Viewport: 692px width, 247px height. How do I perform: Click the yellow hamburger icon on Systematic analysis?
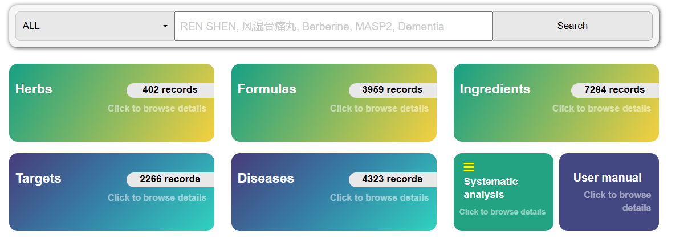click(x=469, y=167)
